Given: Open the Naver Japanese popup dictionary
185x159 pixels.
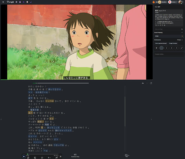Looking at the screenshot, I should (161, 43).
